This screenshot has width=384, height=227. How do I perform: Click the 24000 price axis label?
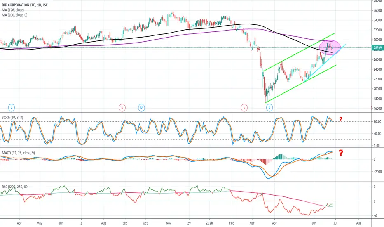coord(378,69)
